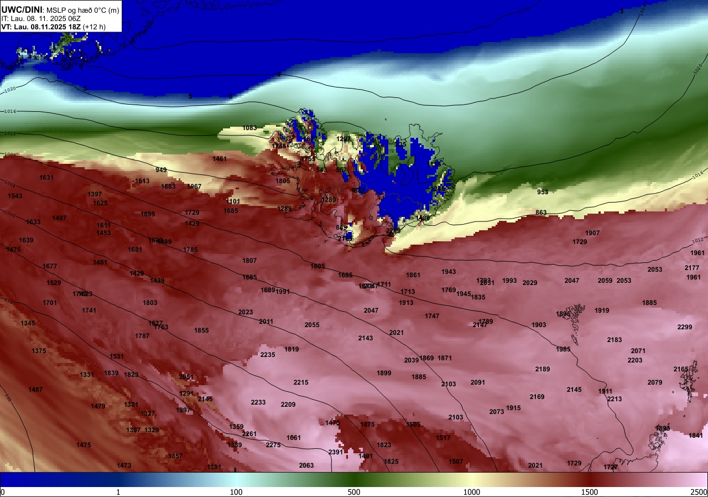Image resolution: width=708 pixels, height=497 pixels.
Task: Click the map value 2177
Action: coord(692,268)
